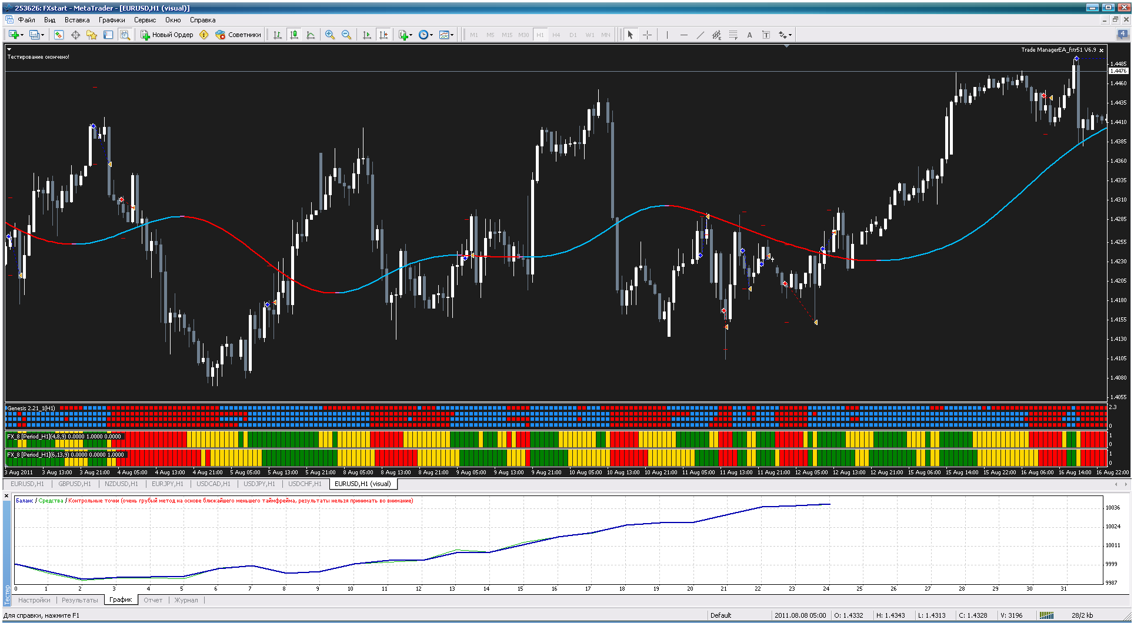Open the Profiles toolbar icon
This screenshot has height=623, width=1134.
coord(34,35)
